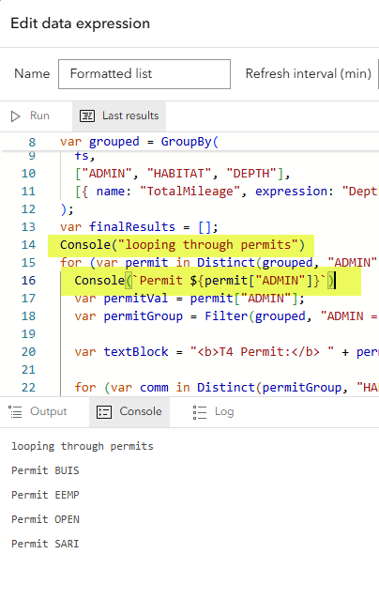This screenshot has height=615, width=379.
Task: Click the Permit BUIS console message
Action: pos(45,470)
